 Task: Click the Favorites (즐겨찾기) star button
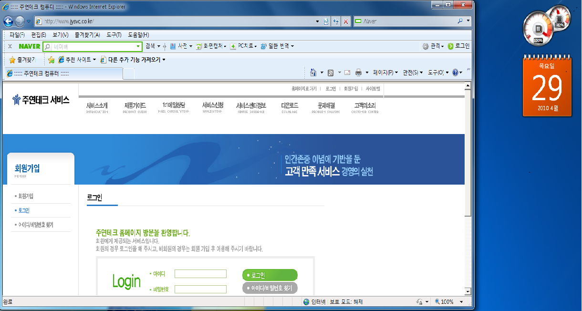click(x=22, y=60)
